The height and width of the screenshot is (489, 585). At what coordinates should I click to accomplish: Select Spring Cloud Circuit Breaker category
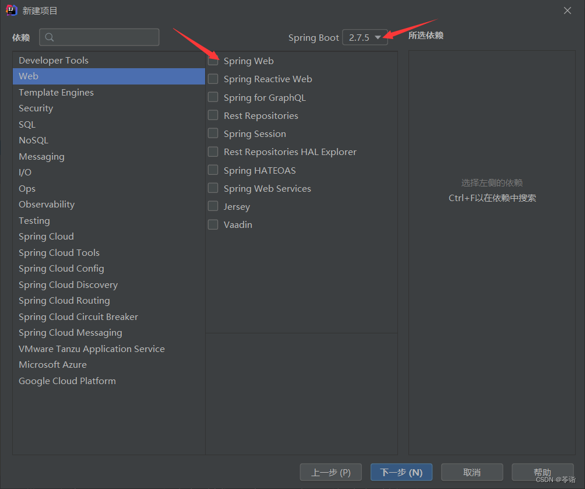click(109, 316)
